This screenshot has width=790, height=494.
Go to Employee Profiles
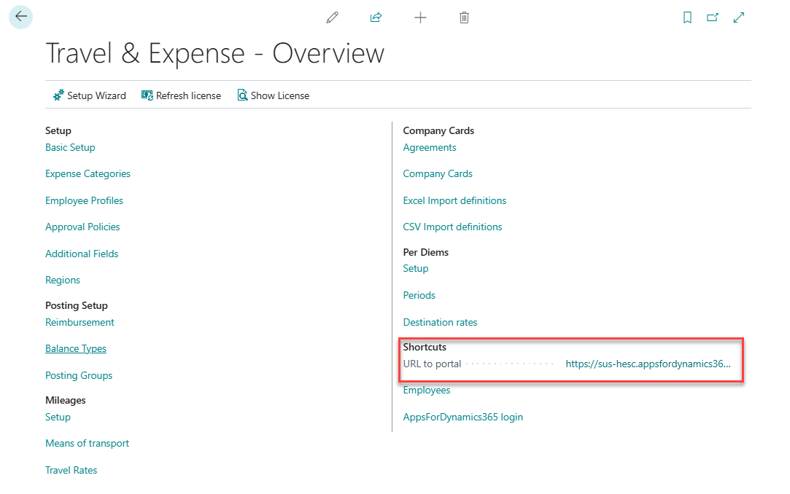coord(84,200)
